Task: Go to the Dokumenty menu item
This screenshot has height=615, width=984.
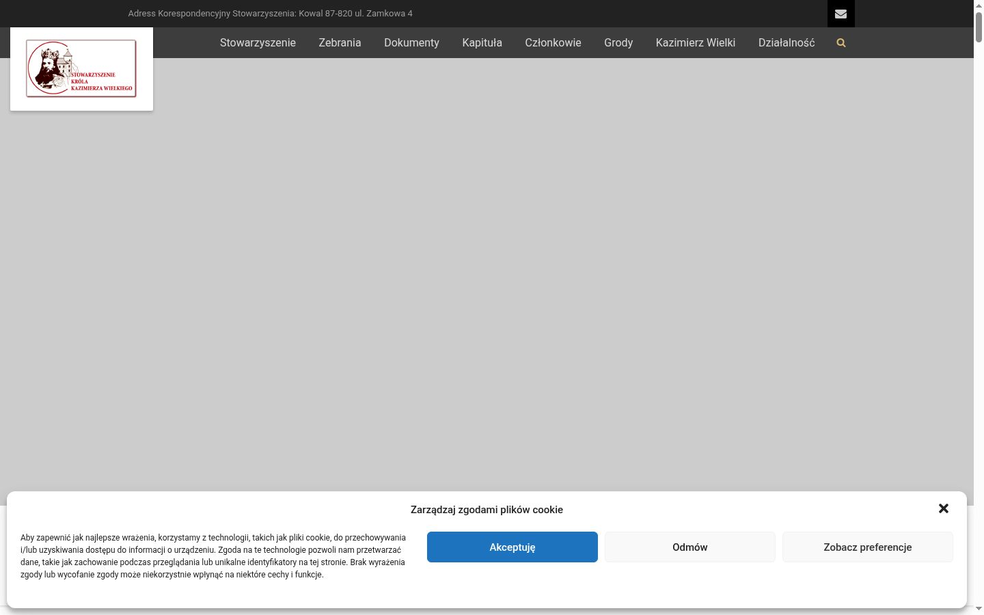Action: (x=411, y=42)
